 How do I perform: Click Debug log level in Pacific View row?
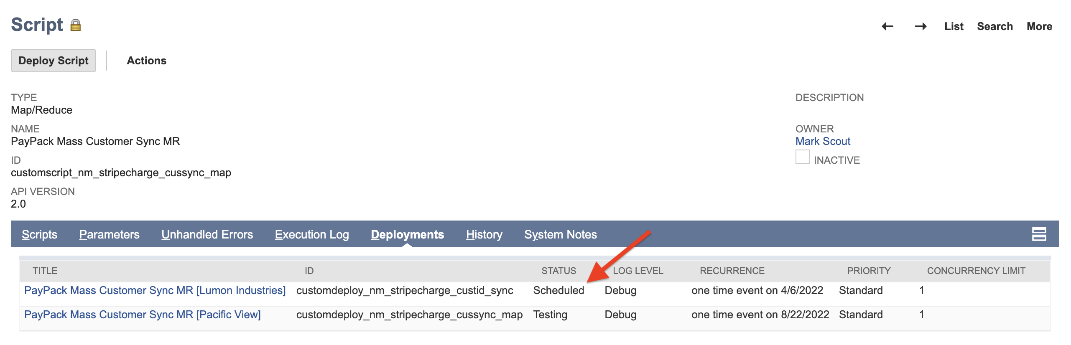[620, 315]
